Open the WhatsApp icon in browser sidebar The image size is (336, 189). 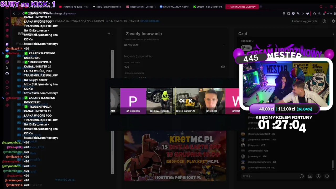pos(7,56)
